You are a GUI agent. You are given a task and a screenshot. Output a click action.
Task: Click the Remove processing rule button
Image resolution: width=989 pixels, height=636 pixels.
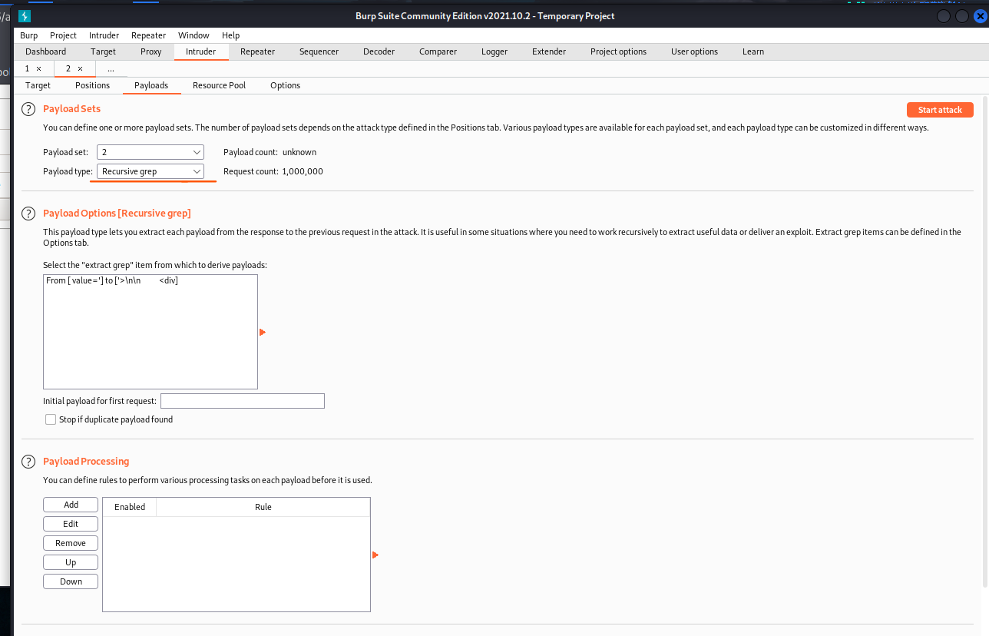pos(71,543)
